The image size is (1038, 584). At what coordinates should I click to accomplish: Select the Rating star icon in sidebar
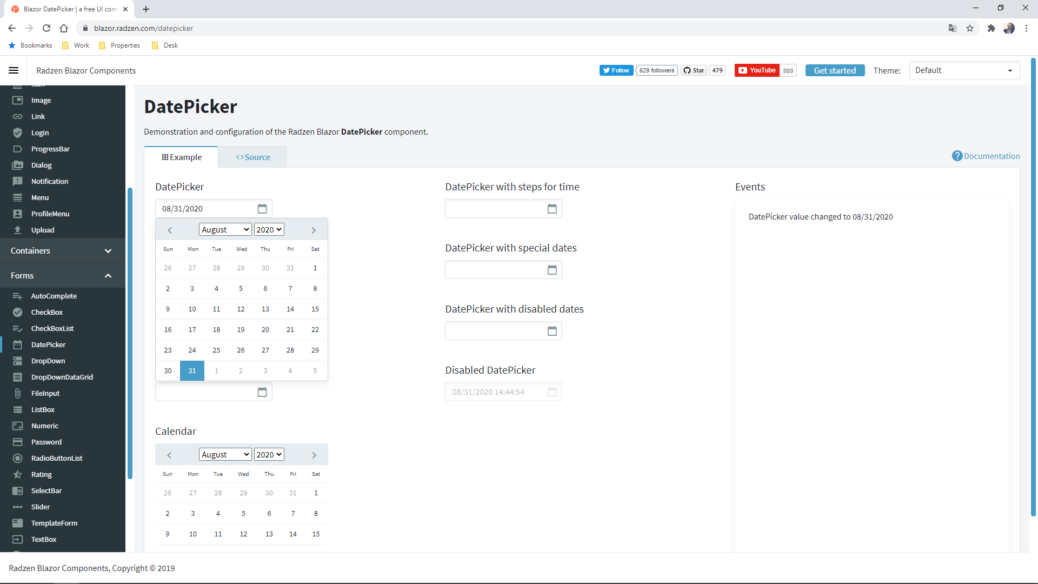(18, 474)
